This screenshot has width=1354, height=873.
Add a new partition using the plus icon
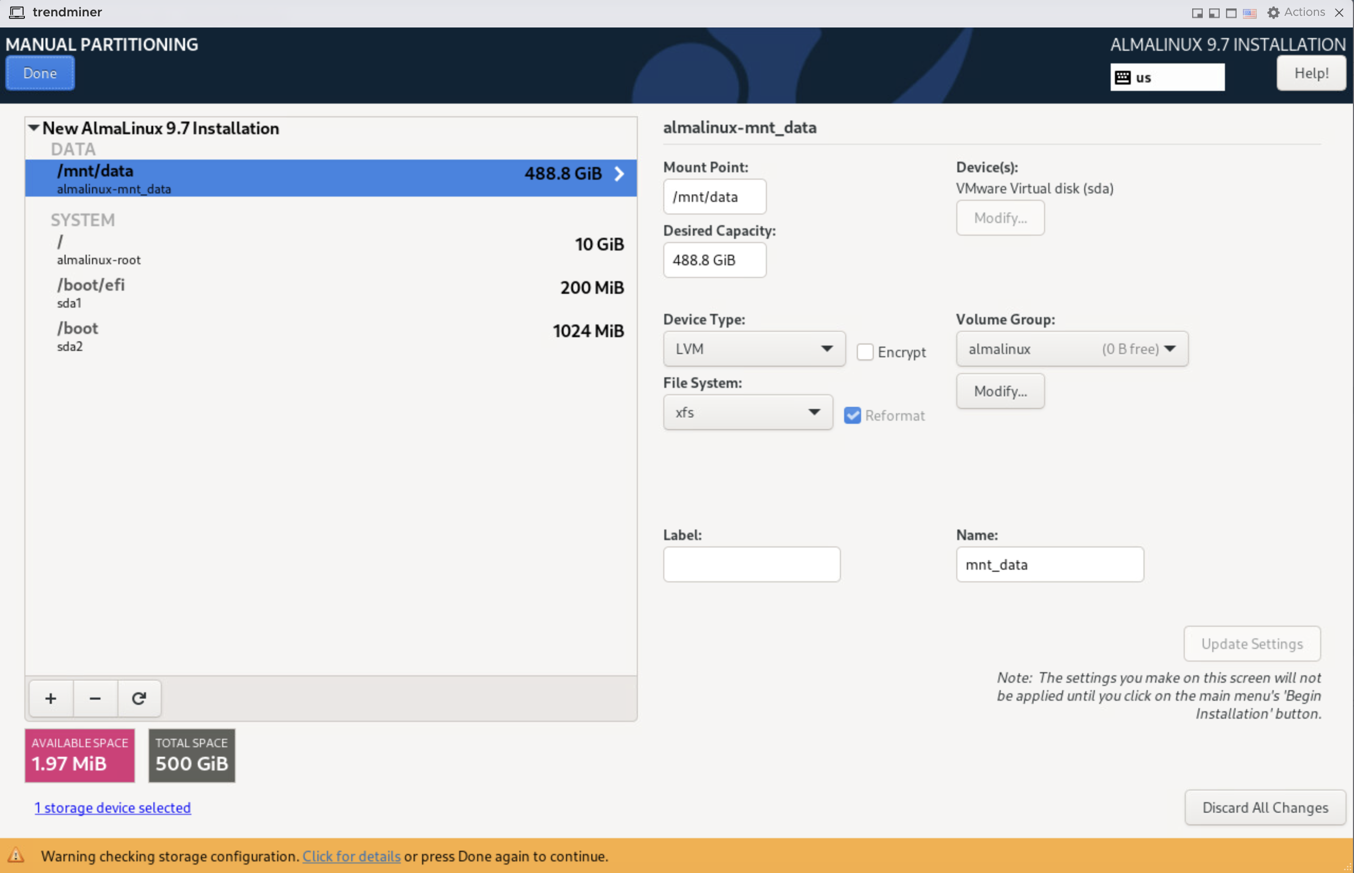(50, 699)
